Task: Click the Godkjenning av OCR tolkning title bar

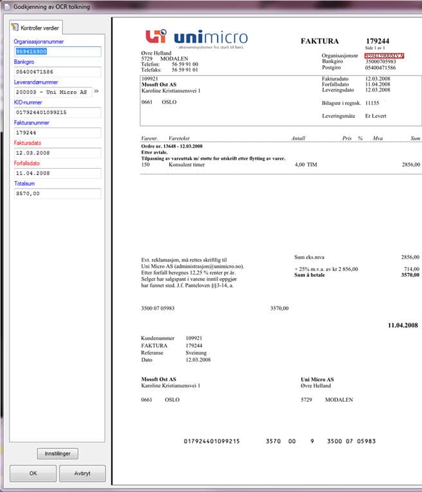Action: (51, 6)
